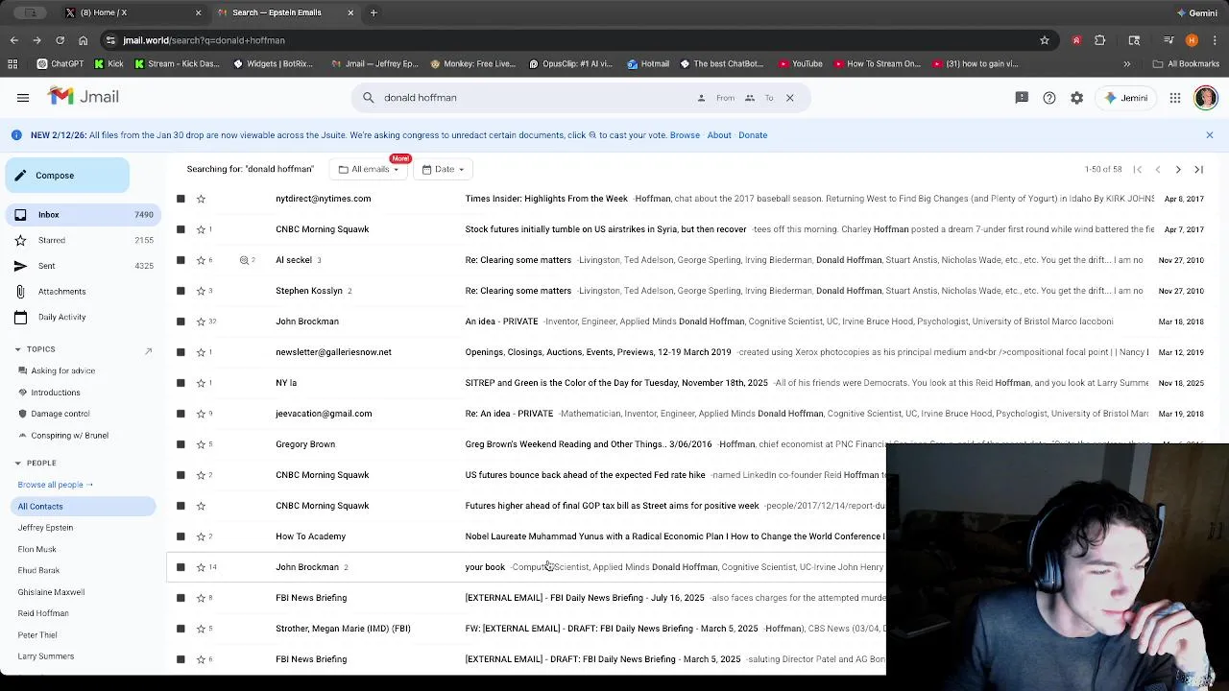Focus the donald hoffman search field
Screen dimensions: 1229x691
click(x=538, y=98)
